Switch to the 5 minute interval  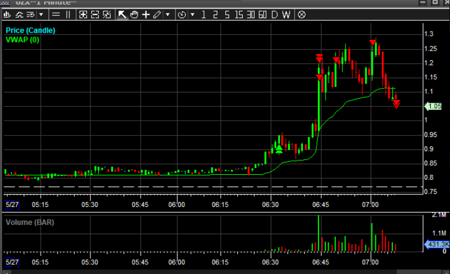[x=227, y=14]
